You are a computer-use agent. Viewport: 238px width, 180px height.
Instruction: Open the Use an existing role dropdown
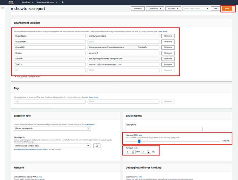[52, 128]
